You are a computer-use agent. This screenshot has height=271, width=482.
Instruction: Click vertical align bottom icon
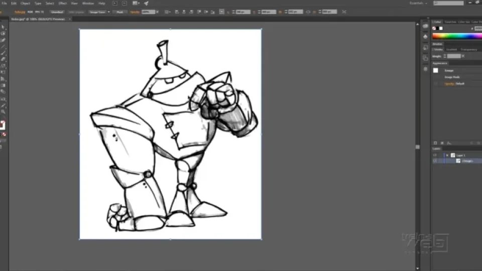(213, 12)
